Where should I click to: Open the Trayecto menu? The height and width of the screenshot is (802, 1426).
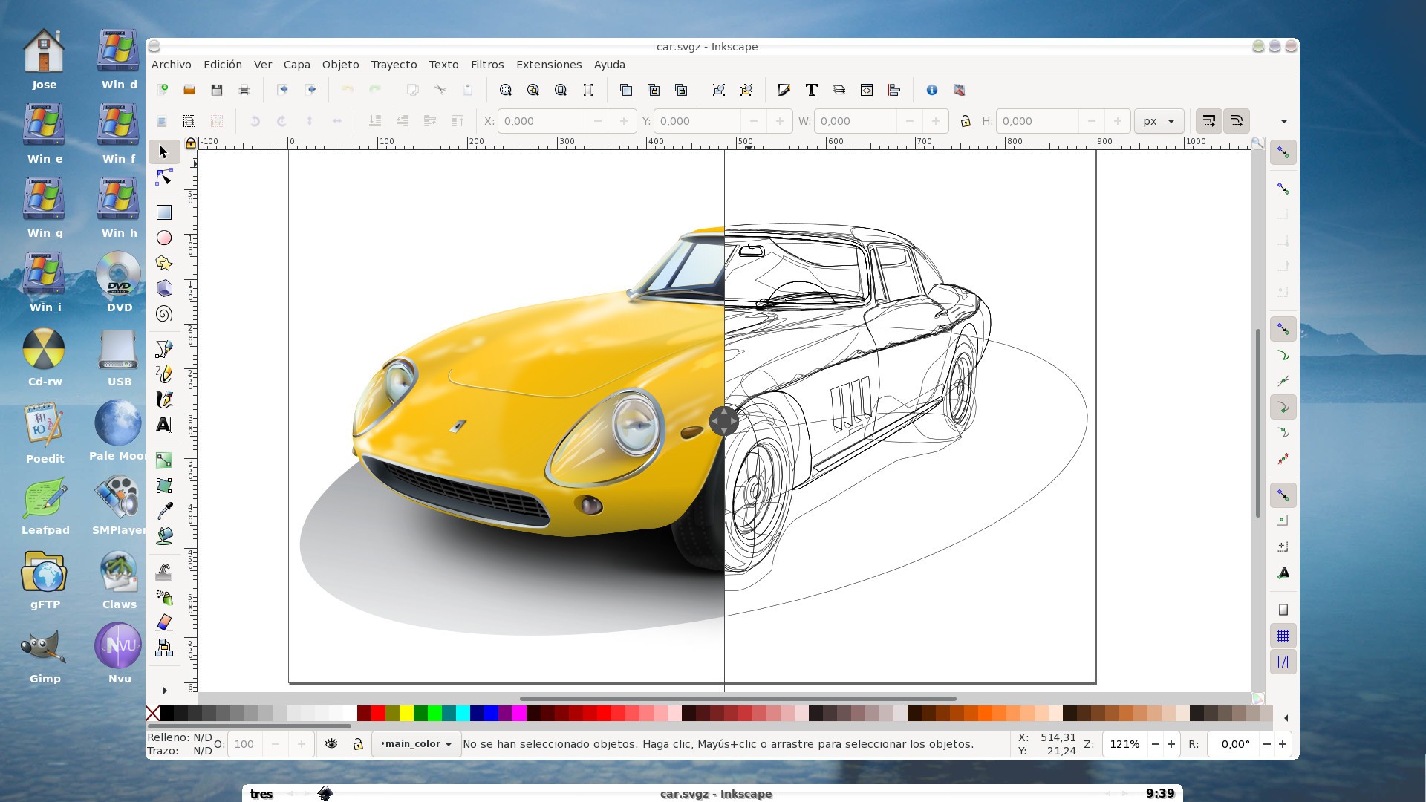coord(394,65)
